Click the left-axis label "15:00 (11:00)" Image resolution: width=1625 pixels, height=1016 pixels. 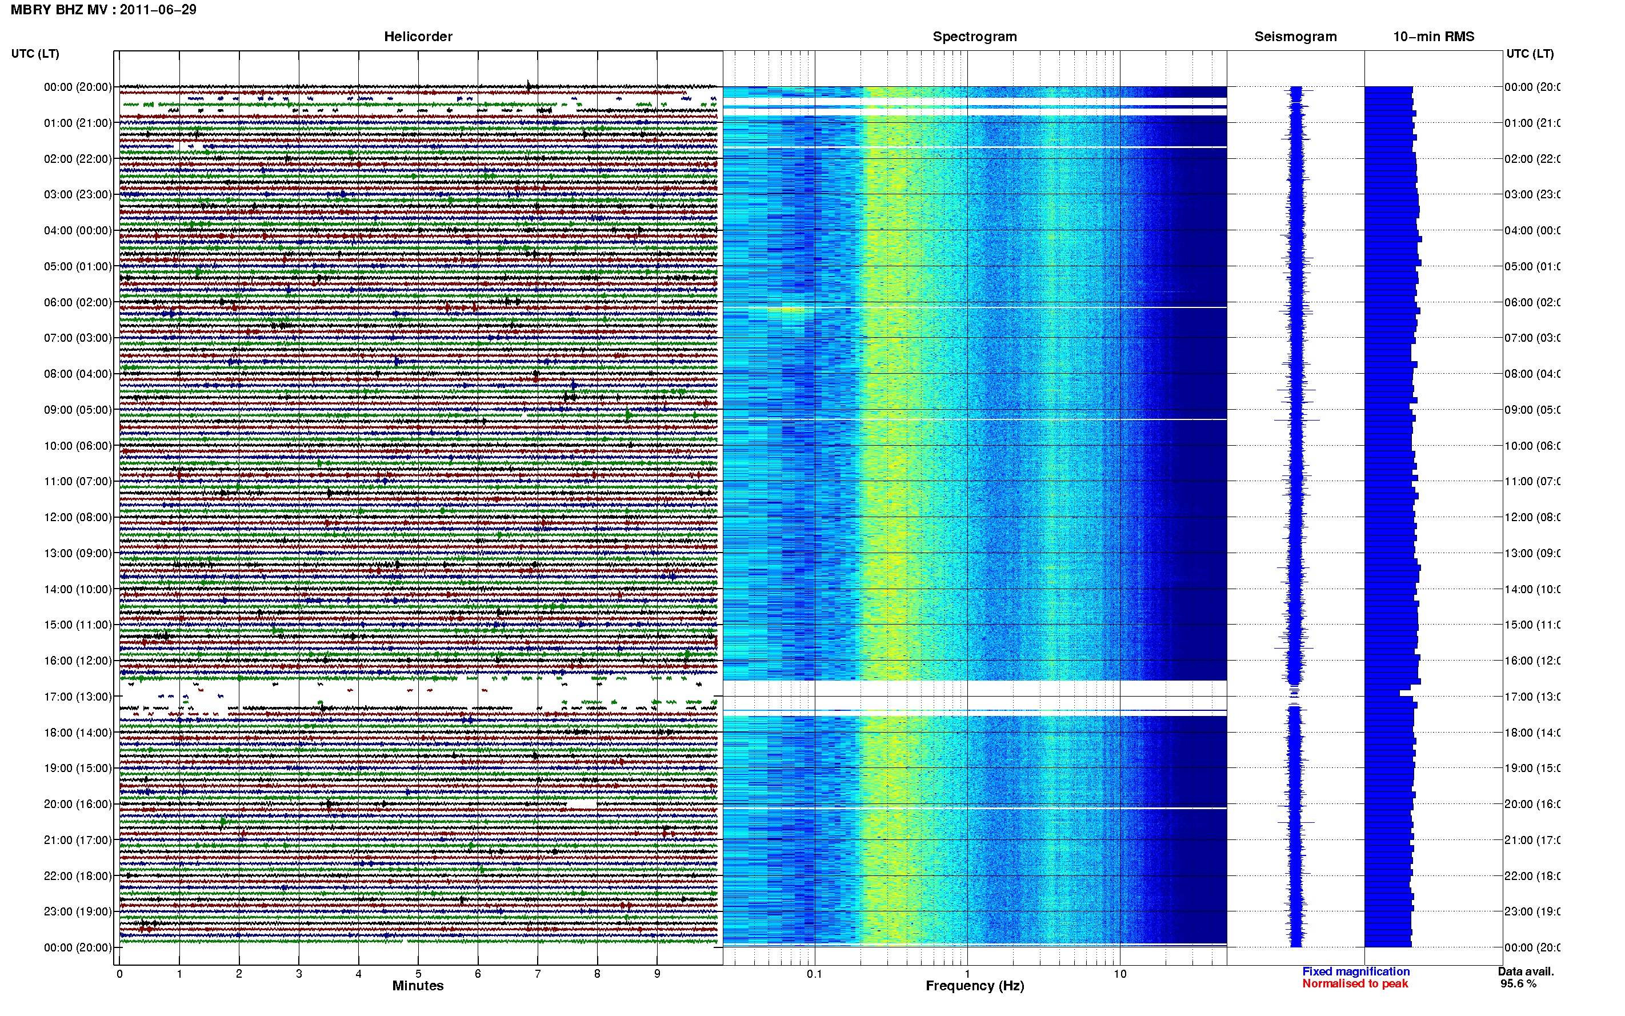click(78, 625)
